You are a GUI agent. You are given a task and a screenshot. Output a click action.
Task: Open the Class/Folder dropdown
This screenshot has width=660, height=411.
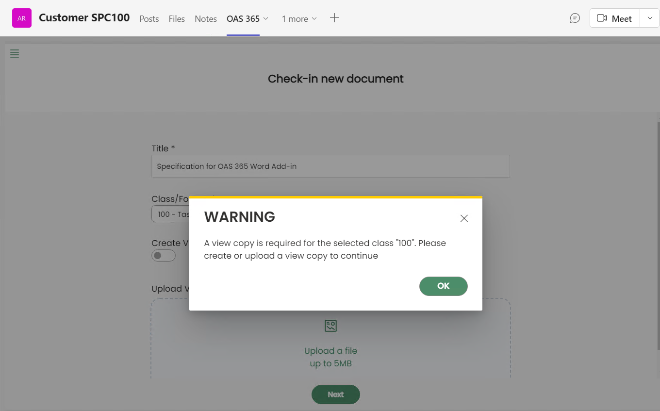171,214
